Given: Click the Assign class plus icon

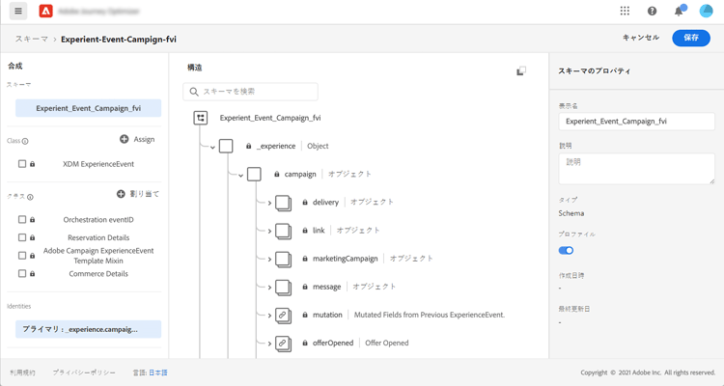Looking at the screenshot, I should click(x=125, y=140).
